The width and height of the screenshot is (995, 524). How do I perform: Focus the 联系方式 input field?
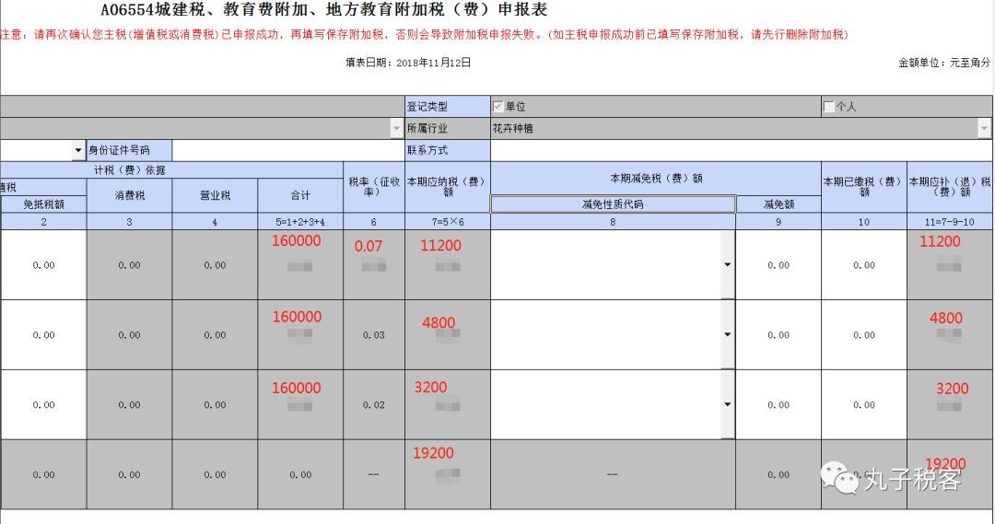coord(741,150)
